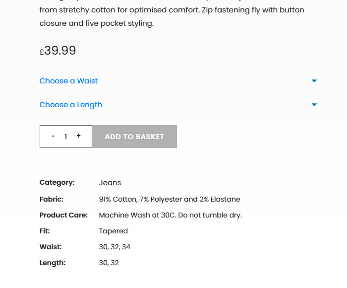Click the quantity number field
This screenshot has width=347, height=288.
(65, 137)
